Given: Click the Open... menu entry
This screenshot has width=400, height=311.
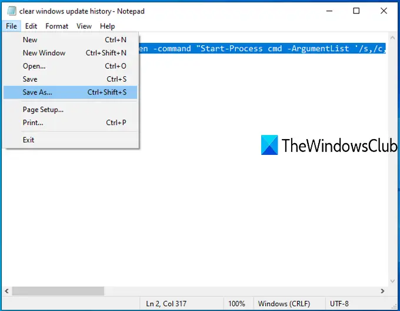Looking at the screenshot, I should click(x=70, y=66).
